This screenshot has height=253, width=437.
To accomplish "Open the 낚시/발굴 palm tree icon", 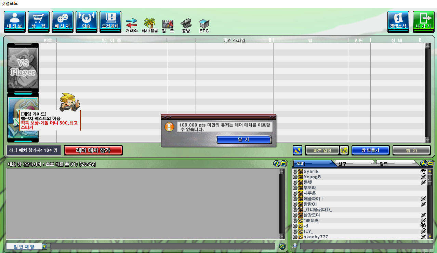I will [x=150, y=25].
